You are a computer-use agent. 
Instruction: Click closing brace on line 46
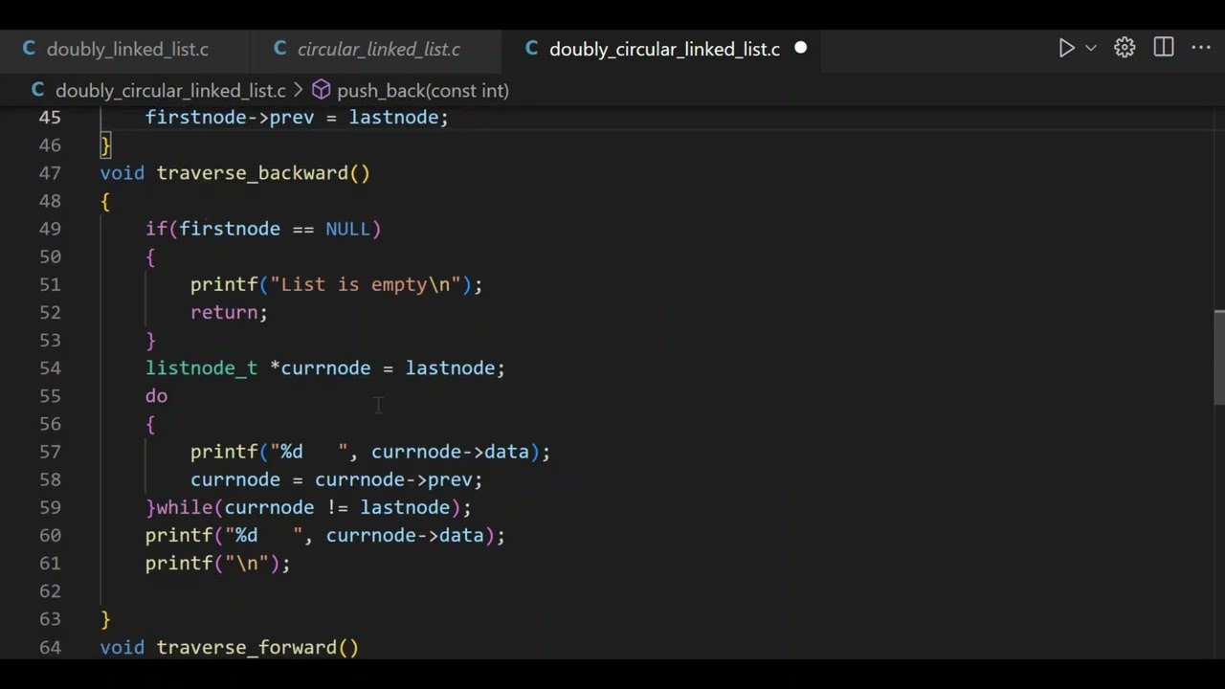pyautogui.click(x=105, y=144)
